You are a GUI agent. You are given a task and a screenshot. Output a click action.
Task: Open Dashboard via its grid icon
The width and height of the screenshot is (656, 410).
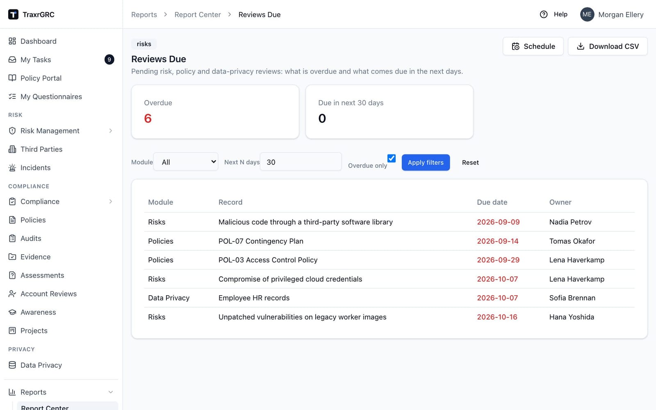pyautogui.click(x=12, y=41)
